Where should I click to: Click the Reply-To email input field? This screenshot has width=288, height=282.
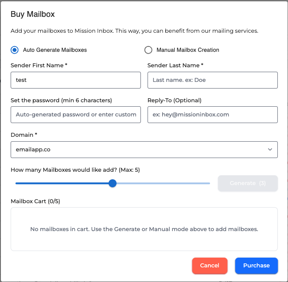pos(212,114)
